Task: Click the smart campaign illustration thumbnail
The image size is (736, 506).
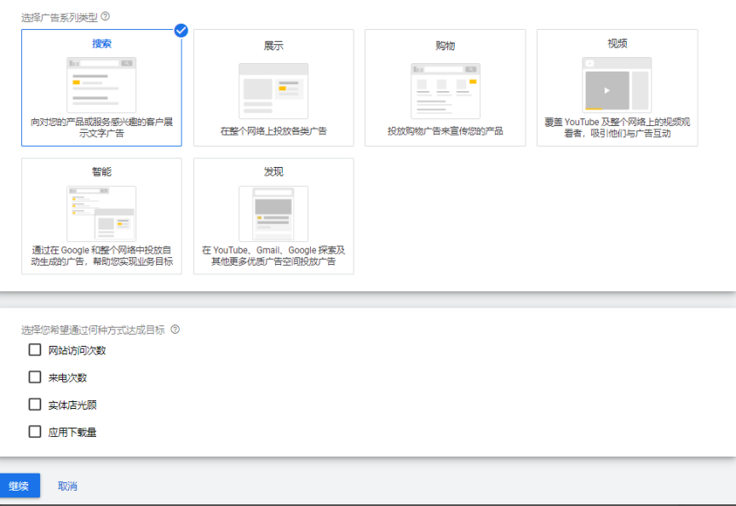Action: click(101, 214)
